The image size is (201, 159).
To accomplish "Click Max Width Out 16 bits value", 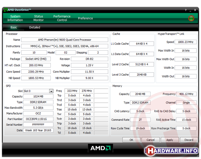I will pos(186,59).
